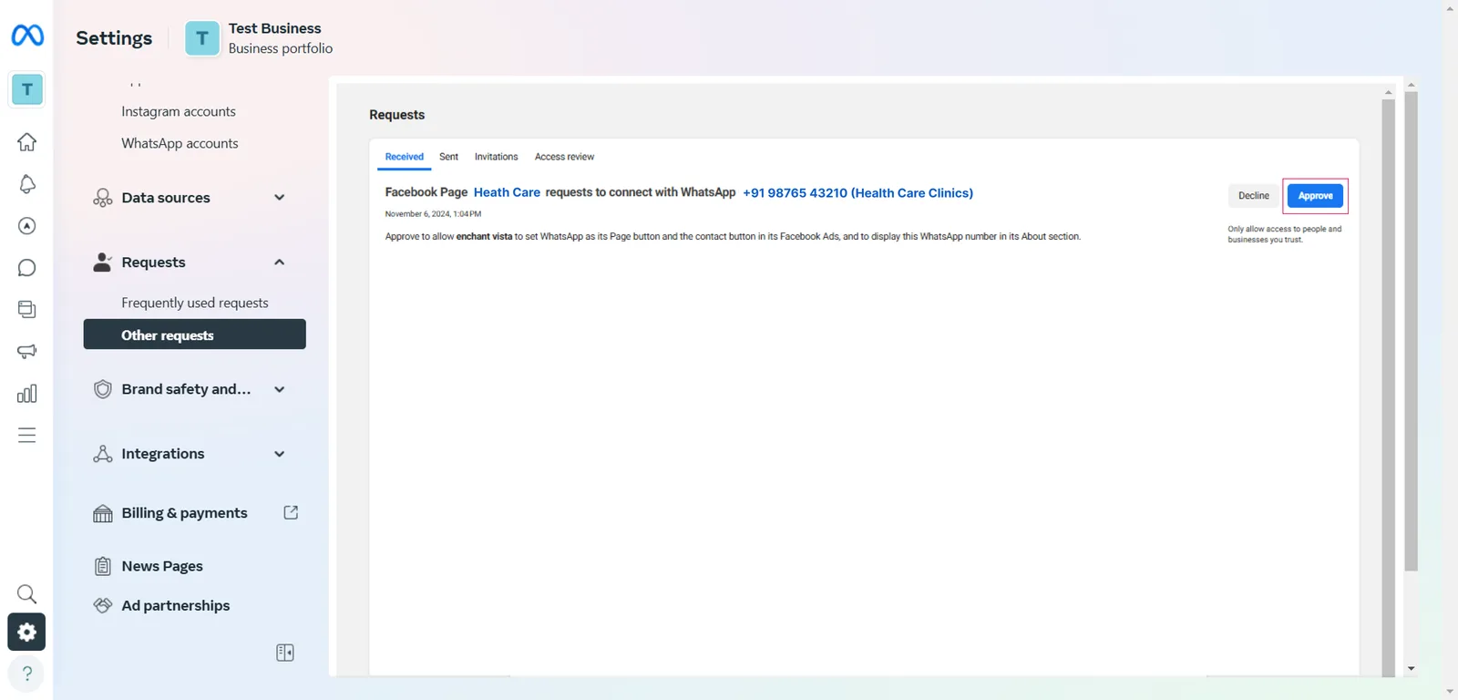1458x700 pixels.
Task: Open Billing & payments external link icon
Action: pos(291,512)
